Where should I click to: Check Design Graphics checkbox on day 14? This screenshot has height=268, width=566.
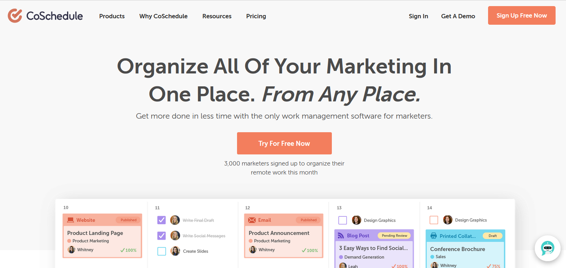pyautogui.click(x=434, y=220)
